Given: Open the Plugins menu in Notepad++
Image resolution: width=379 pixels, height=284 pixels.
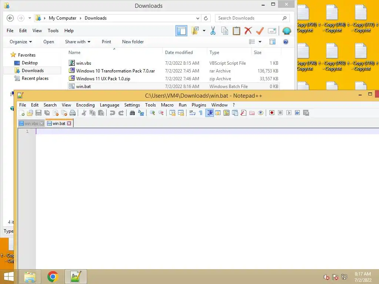Looking at the screenshot, I should pos(199,105).
